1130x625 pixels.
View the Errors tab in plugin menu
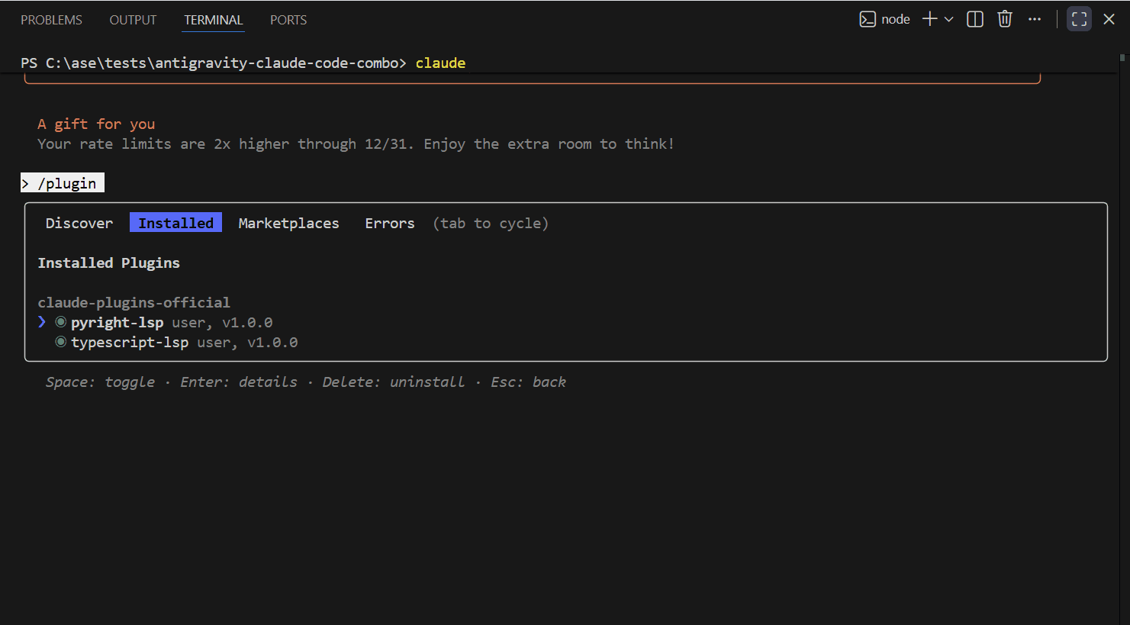[389, 223]
